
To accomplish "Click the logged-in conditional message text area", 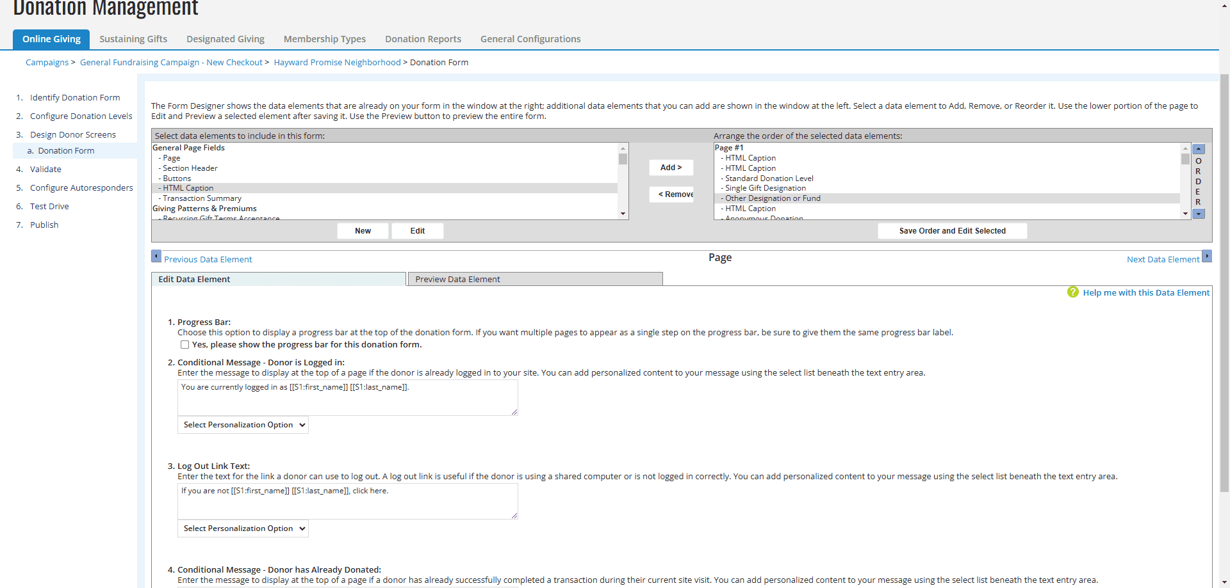I will 348,398.
